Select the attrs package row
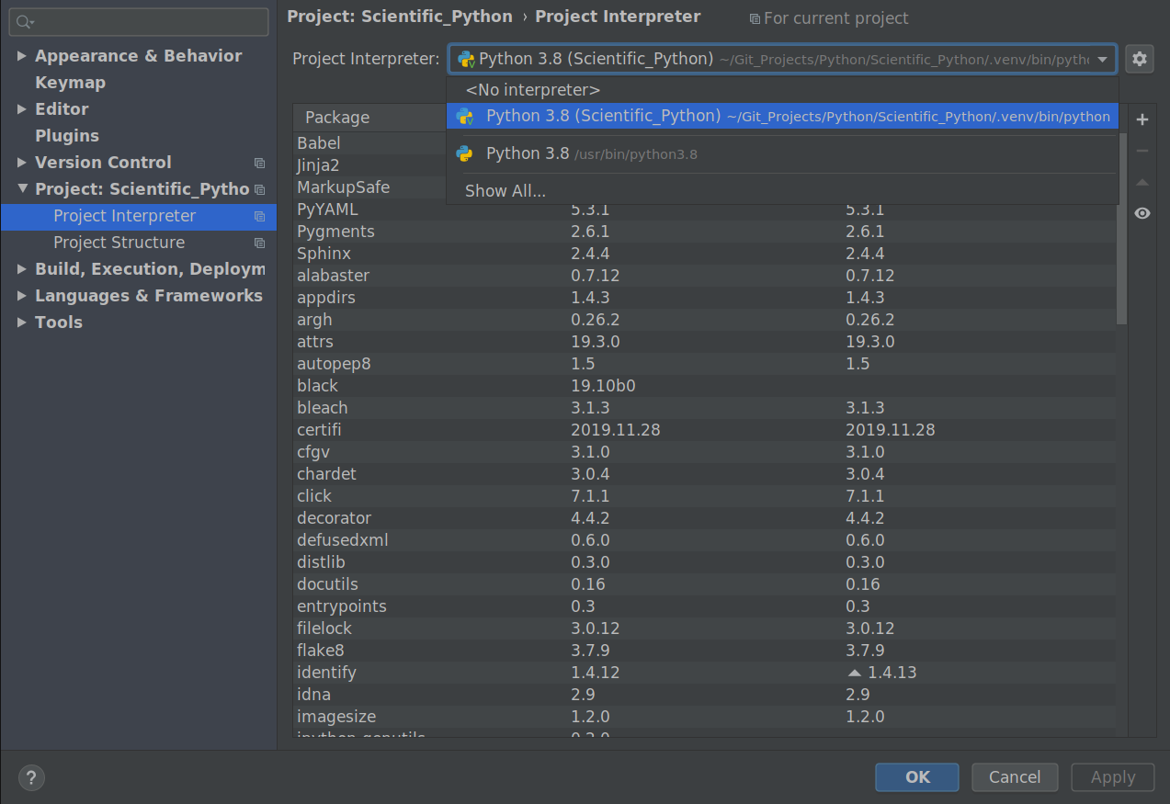Viewport: 1170px width, 804px height. pos(706,342)
